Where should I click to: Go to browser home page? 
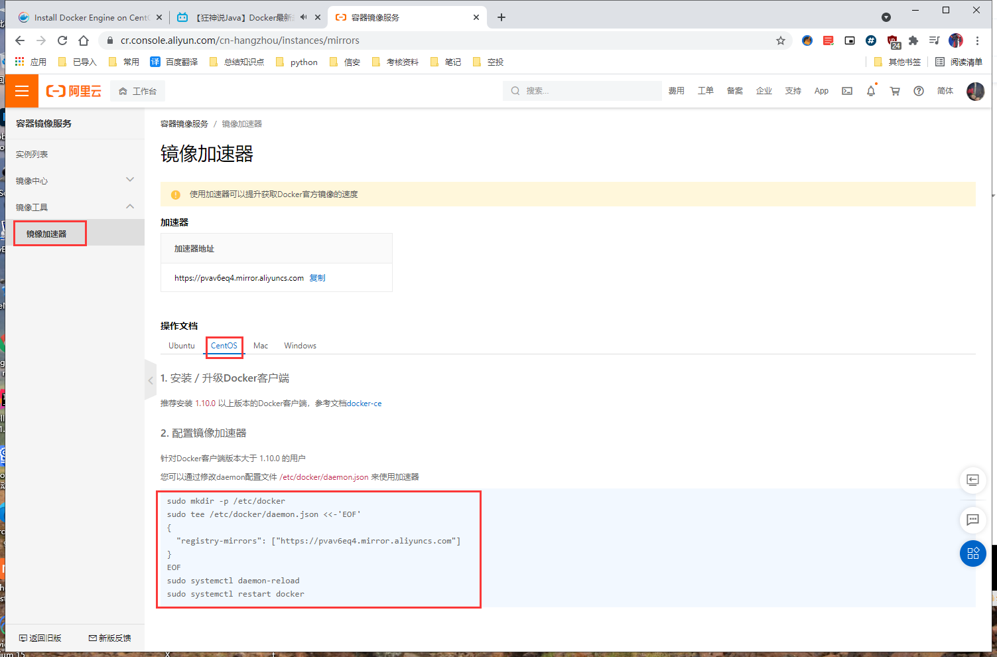pyautogui.click(x=84, y=40)
